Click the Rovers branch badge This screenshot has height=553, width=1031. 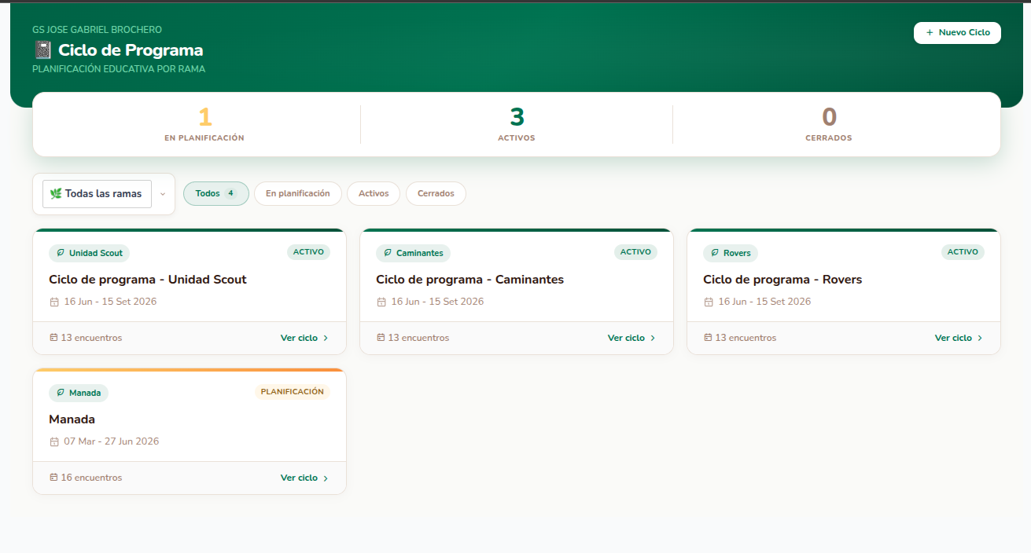[731, 253]
